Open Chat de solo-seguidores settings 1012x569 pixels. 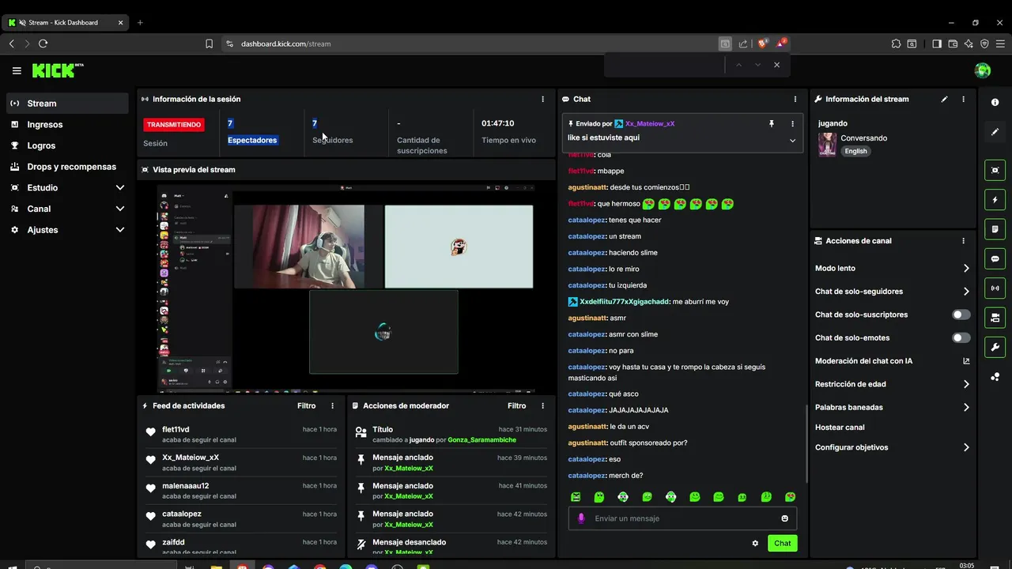pos(893,292)
